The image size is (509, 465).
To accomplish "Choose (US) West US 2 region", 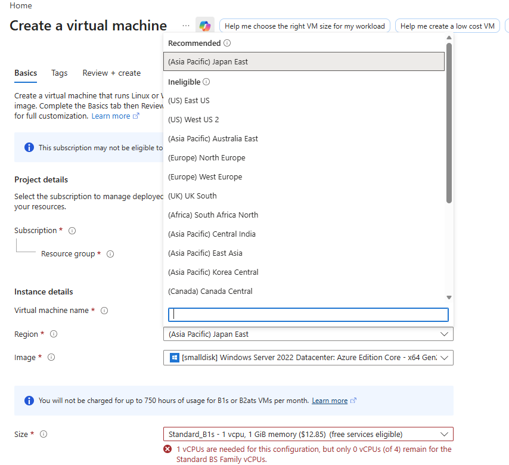I will click(x=304, y=120).
